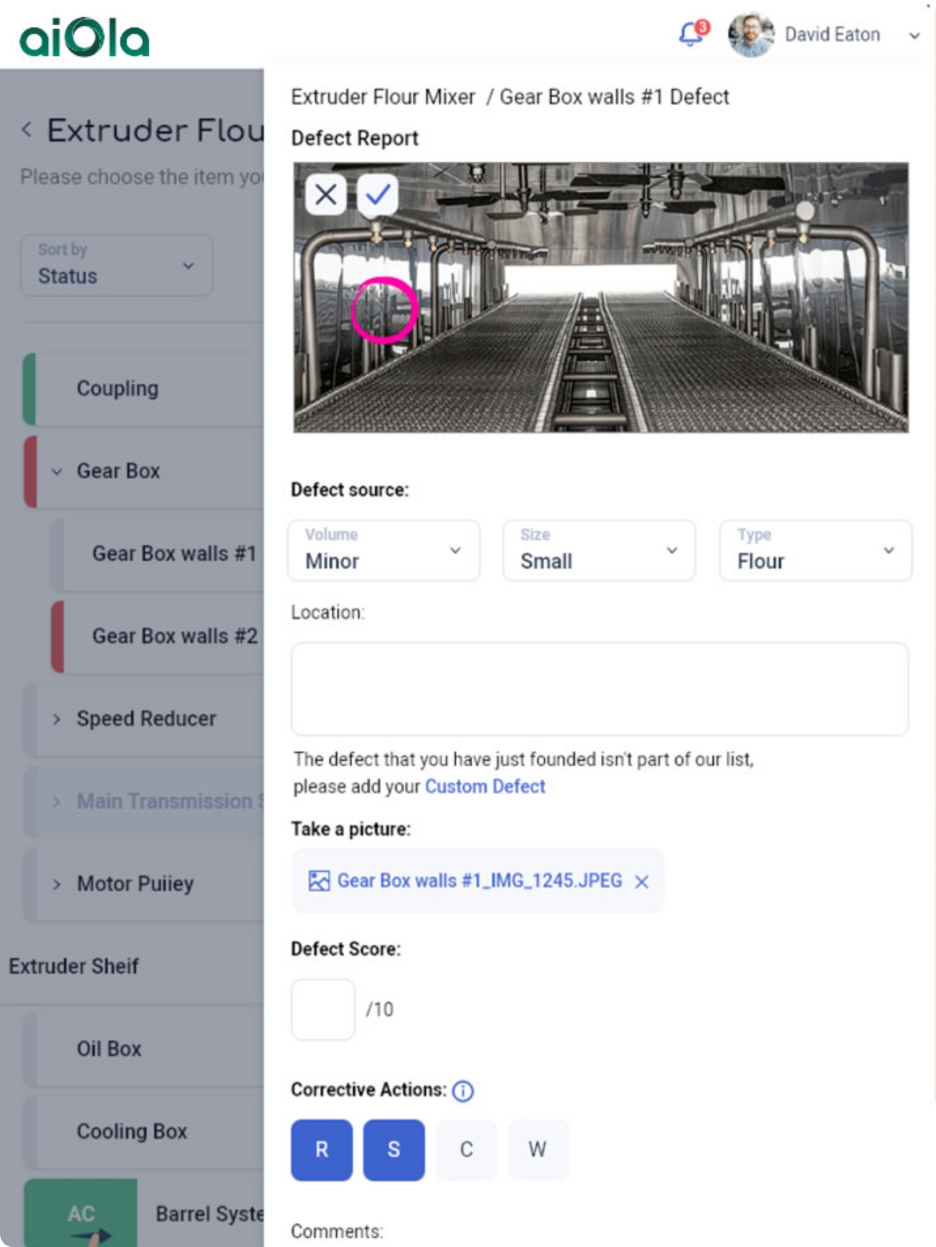Open the Custom Defect link

point(484,786)
